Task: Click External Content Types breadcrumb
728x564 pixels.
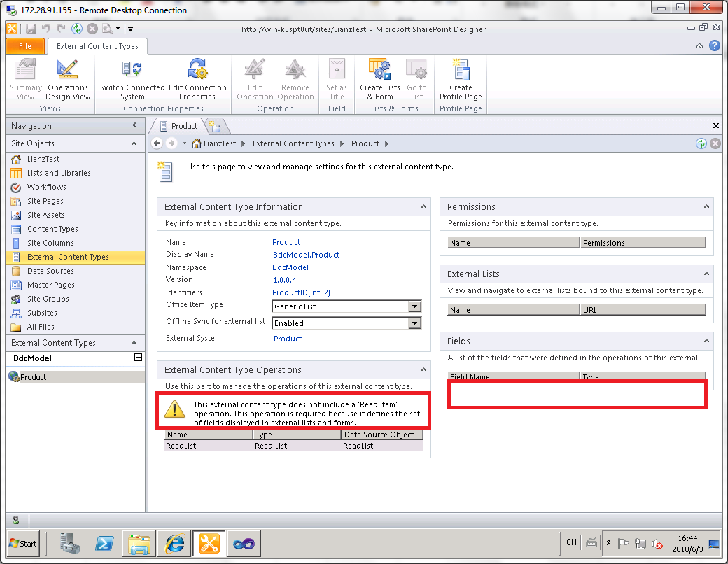Action: click(293, 143)
